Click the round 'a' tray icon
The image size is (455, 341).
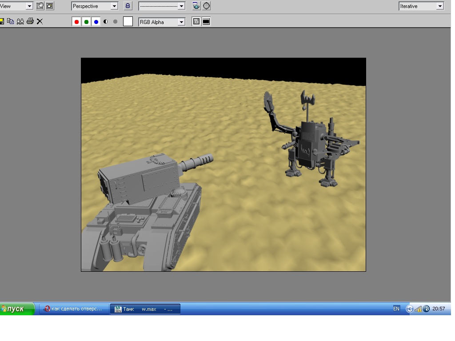pos(426,309)
